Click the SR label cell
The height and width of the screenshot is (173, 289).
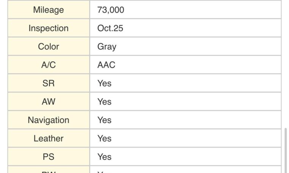49,83
